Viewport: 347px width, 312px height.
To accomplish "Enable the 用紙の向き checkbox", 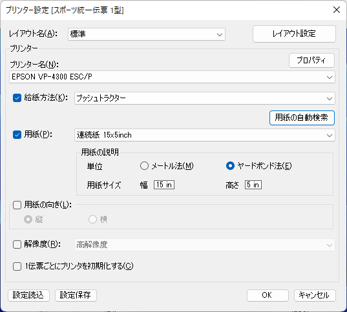I will [x=17, y=205].
